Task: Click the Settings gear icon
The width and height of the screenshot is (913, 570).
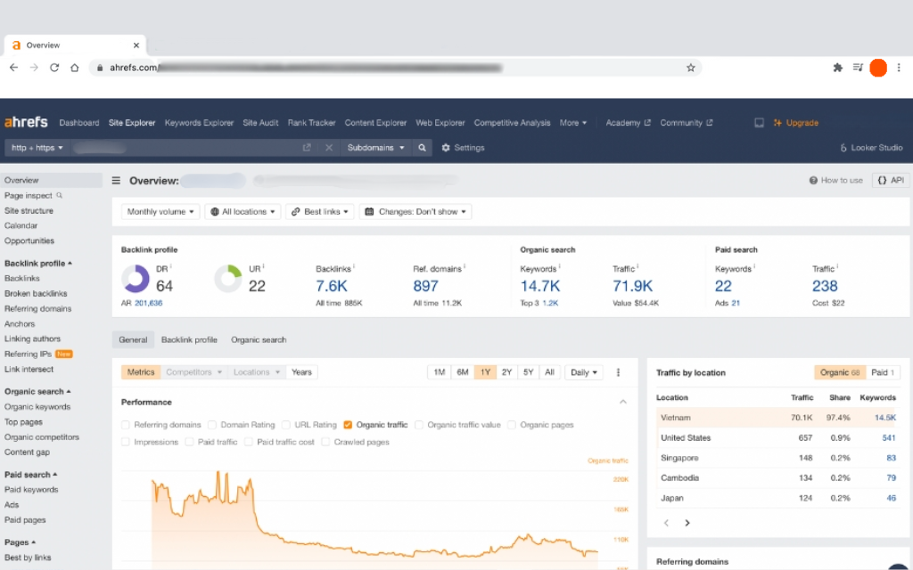Action: pyautogui.click(x=446, y=148)
